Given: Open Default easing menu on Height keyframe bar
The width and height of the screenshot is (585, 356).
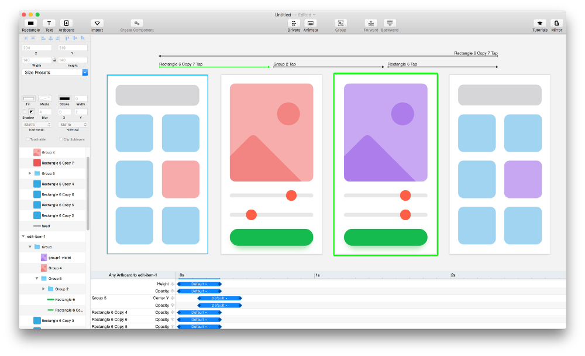Looking at the screenshot, I should pyautogui.click(x=199, y=284).
